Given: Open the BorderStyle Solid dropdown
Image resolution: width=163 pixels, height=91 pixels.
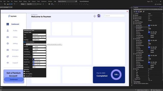Looking at the screenshot, I should coord(45,67).
